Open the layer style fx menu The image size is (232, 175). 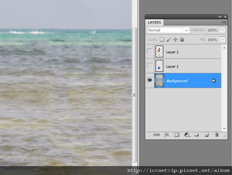167,135
